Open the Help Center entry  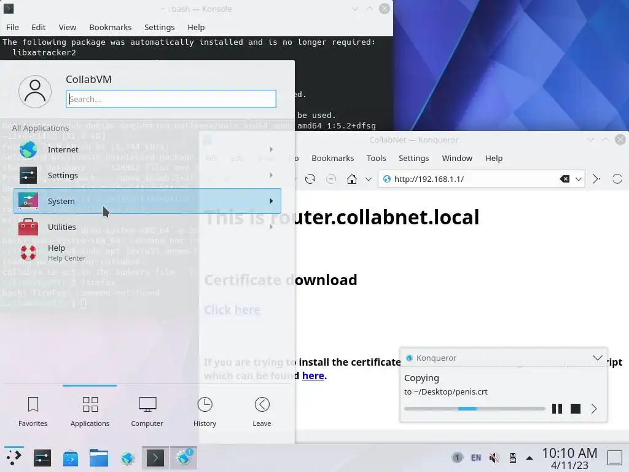click(147, 253)
